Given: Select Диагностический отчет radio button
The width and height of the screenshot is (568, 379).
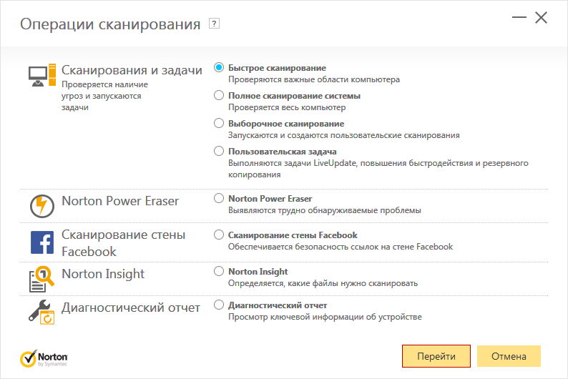Looking at the screenshot, I should point(219,305).
